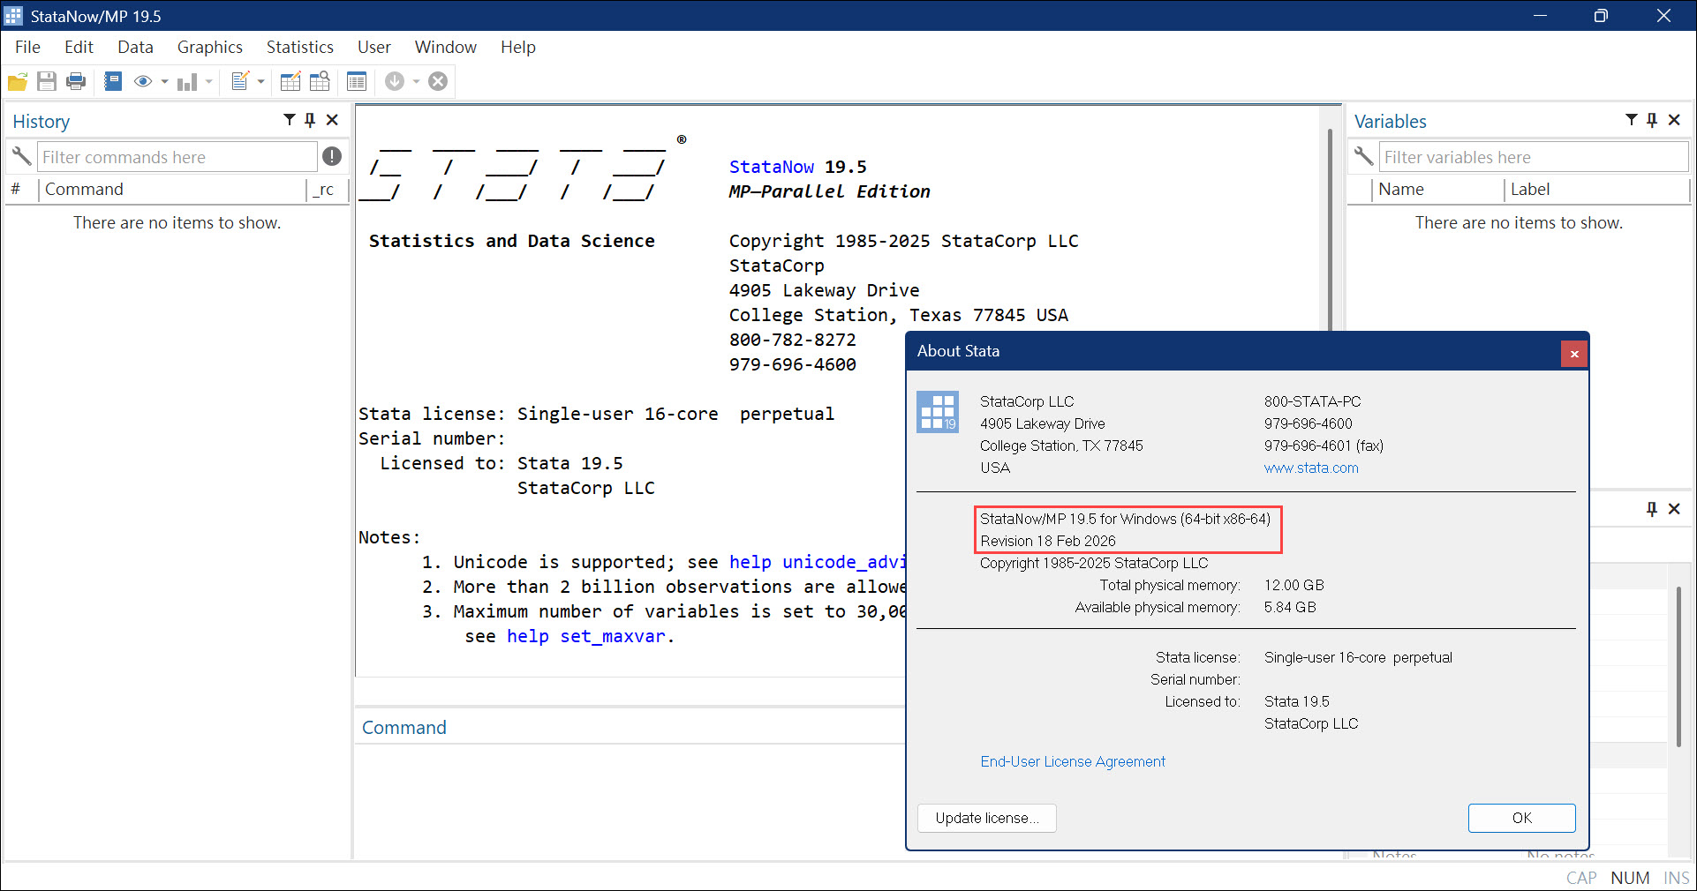Click the Save floppy disk icon

tap(47, 82)
